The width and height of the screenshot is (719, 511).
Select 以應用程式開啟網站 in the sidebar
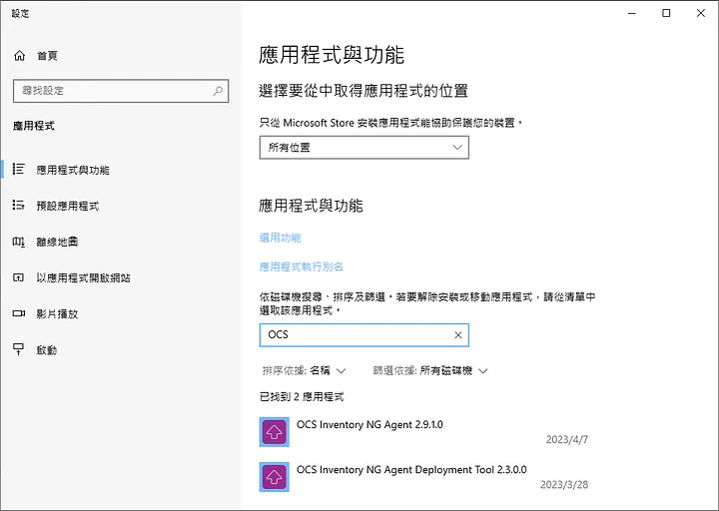tap(84, 277)
